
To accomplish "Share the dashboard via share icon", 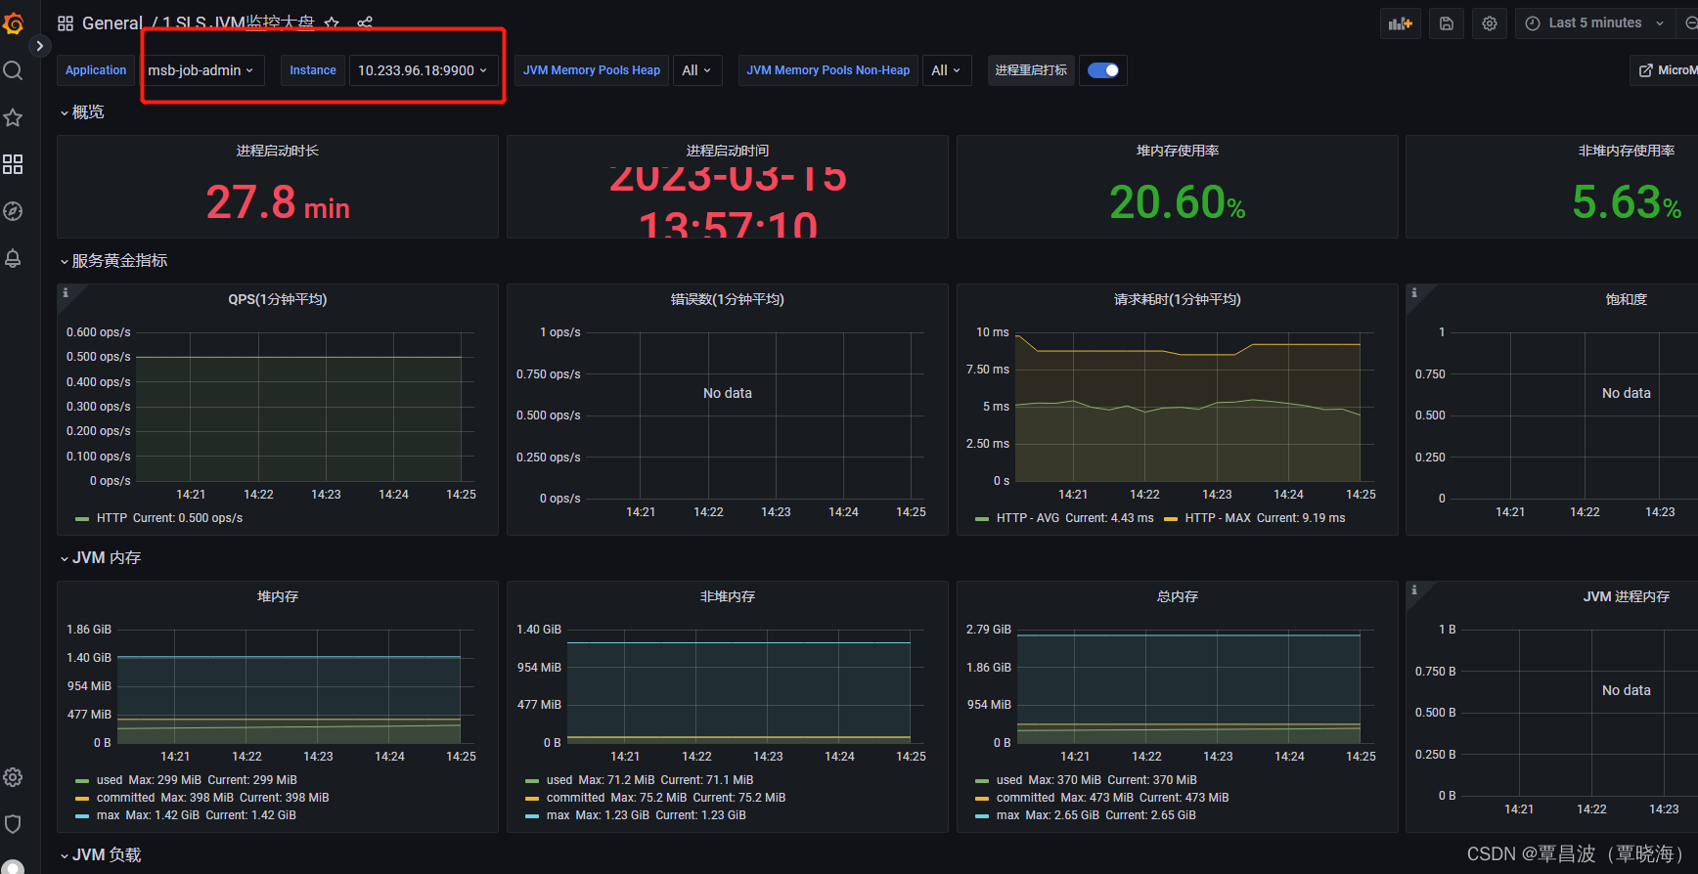I will 365,22.
